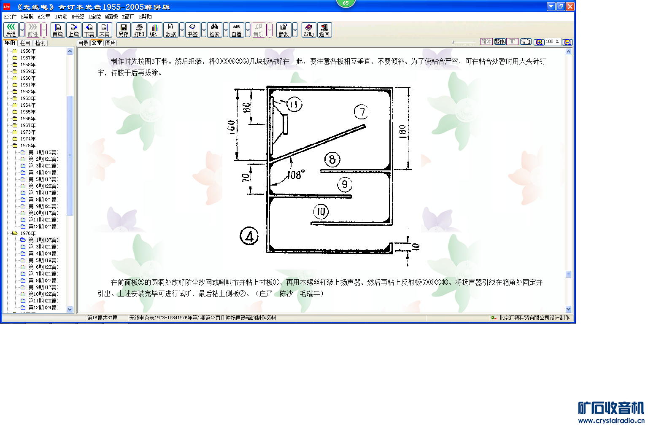Open the dropdown arrow beside 检索 toolbar button

[x=226, y=30]
